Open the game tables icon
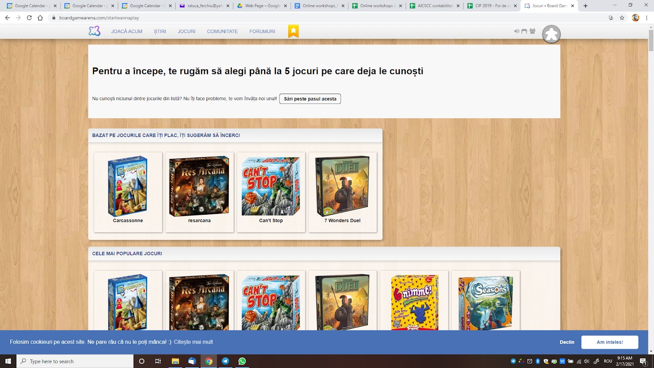Screen dimensions: 654x368 tap(524, 31)
